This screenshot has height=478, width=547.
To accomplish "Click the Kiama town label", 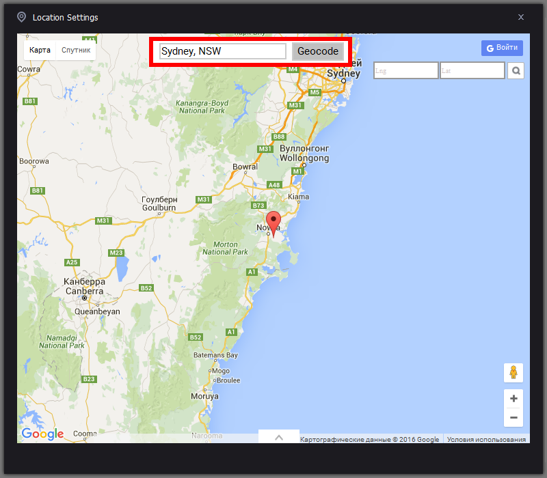I will 298,197.
